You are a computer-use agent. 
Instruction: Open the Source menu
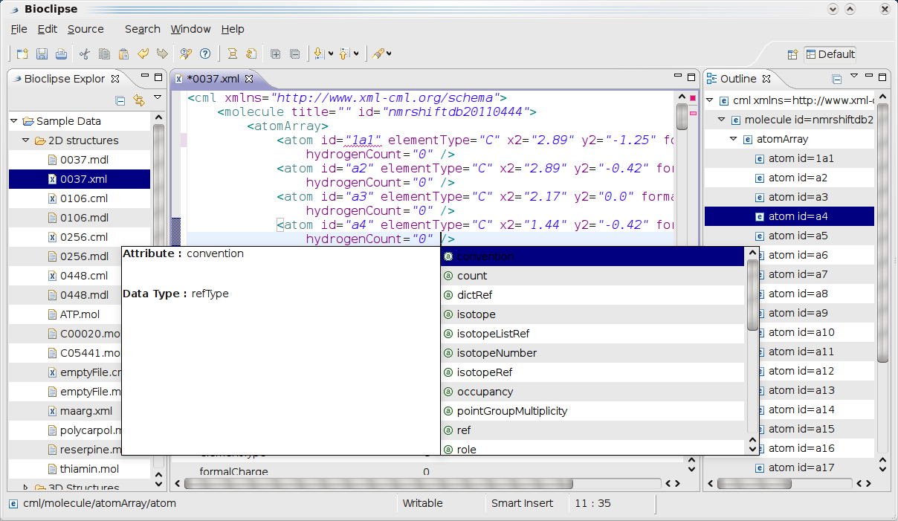(x=85, y=29)
